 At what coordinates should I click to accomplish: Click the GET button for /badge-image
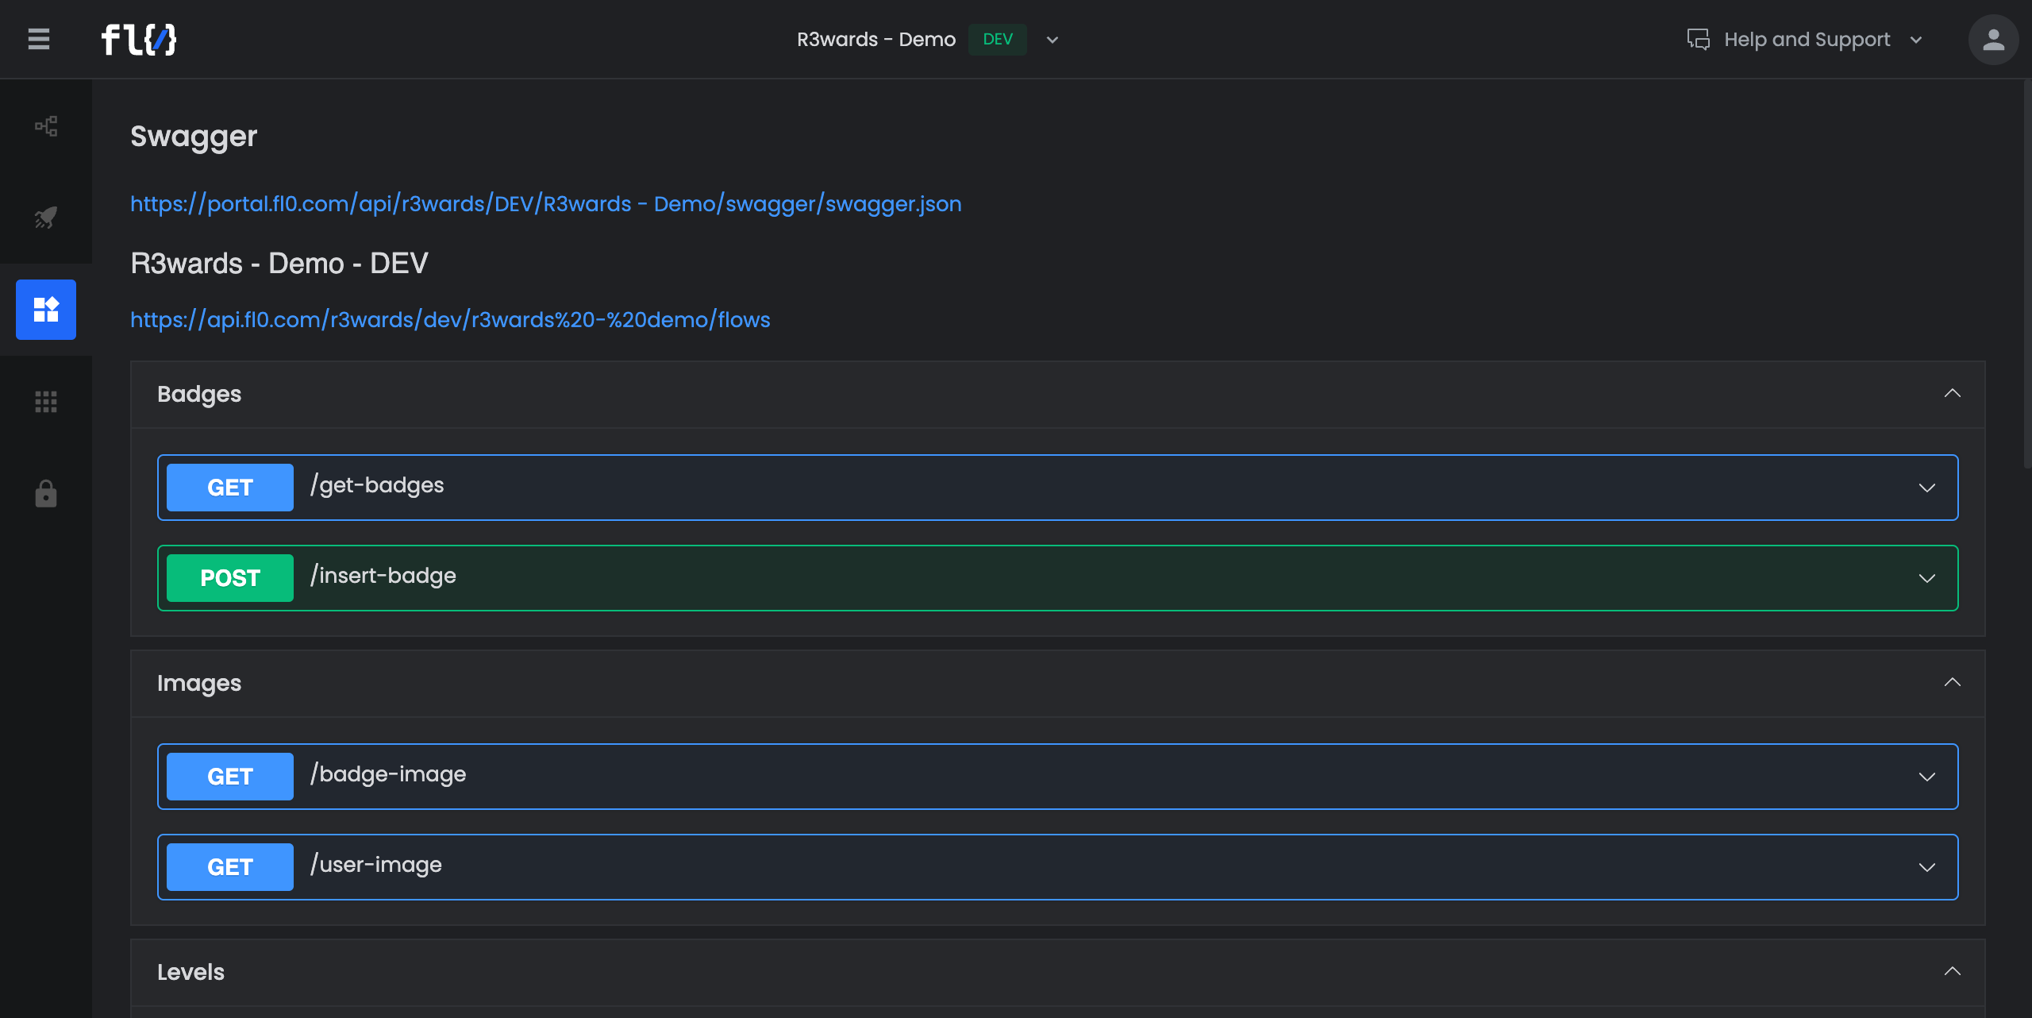click(x=230, y=777)
